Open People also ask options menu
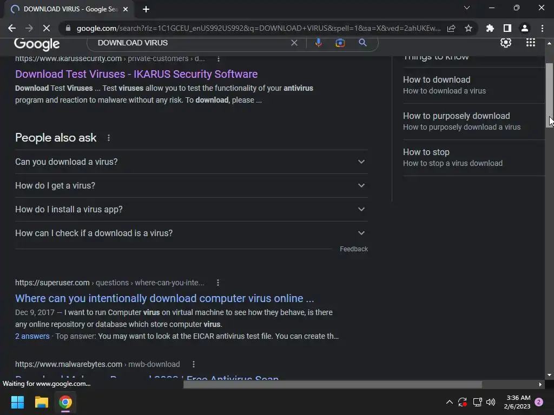 108,138
